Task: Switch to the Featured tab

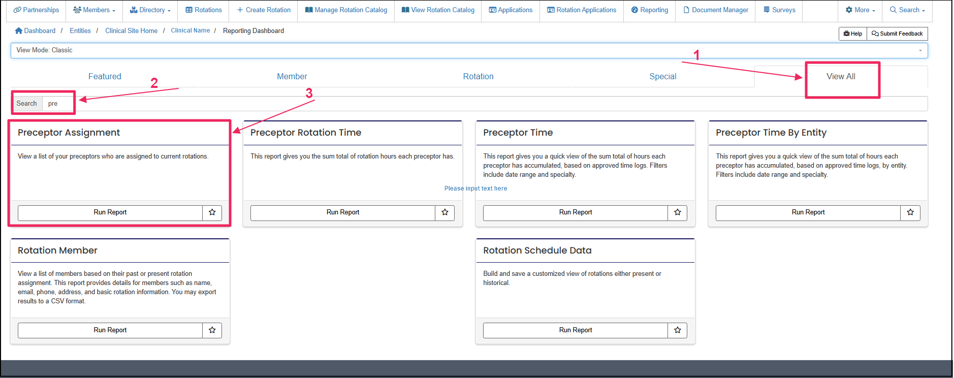Action: click(105, 76)
